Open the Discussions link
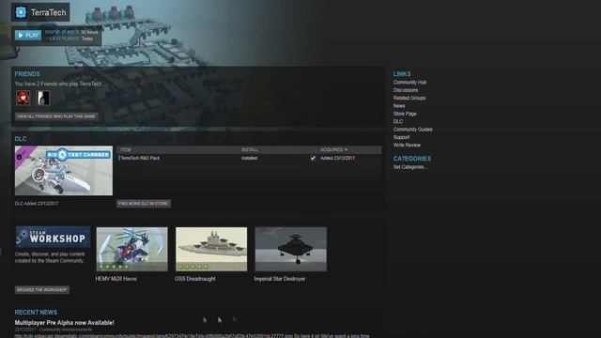The image size is (601, 338). point(406,90)
